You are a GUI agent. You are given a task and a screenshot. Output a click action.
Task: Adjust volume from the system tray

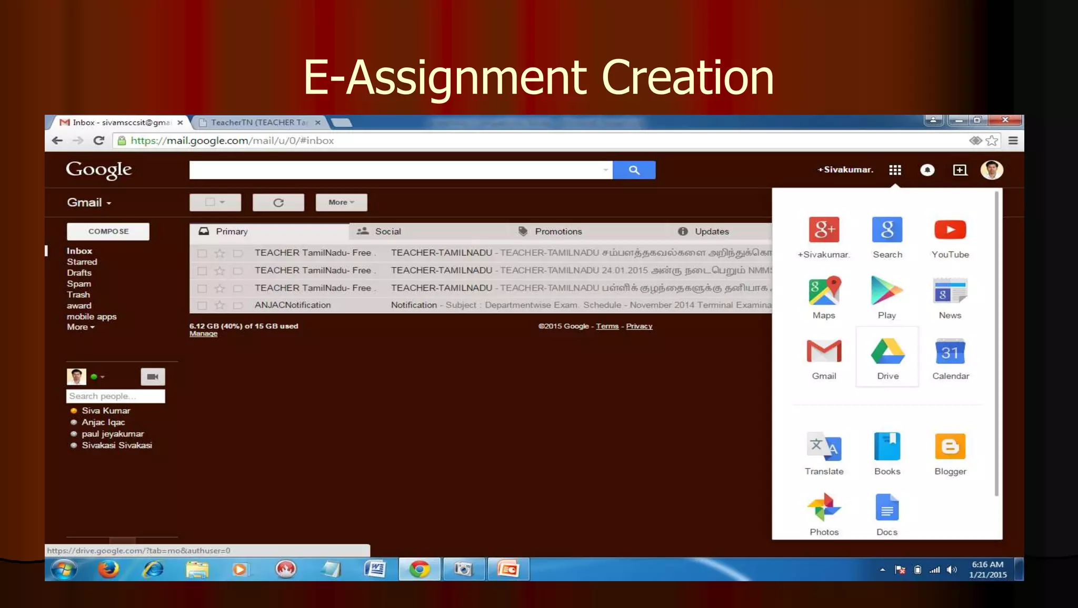point(951,570)
